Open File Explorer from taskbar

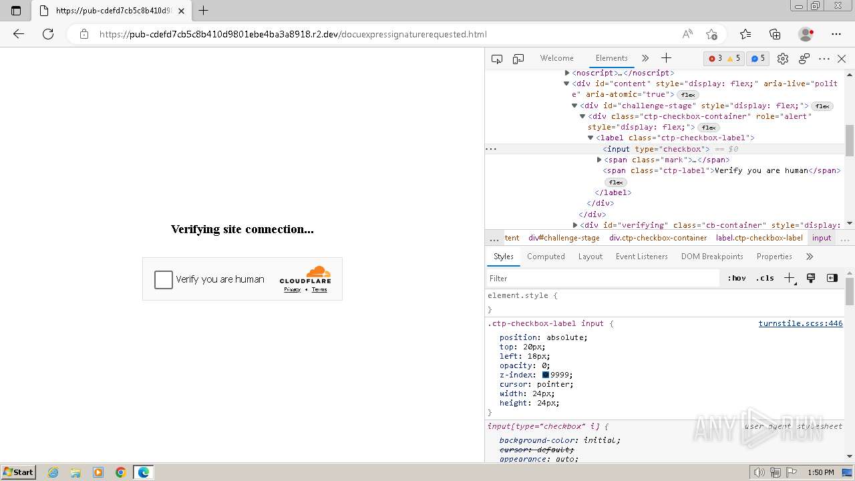click(x=75, y=472)
